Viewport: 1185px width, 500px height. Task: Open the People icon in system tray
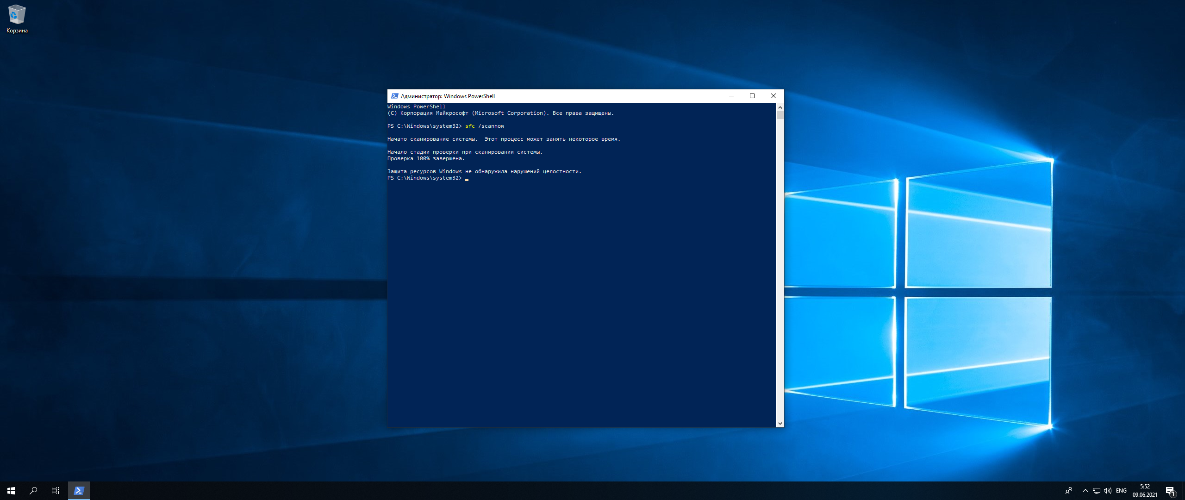[1069, 491]
